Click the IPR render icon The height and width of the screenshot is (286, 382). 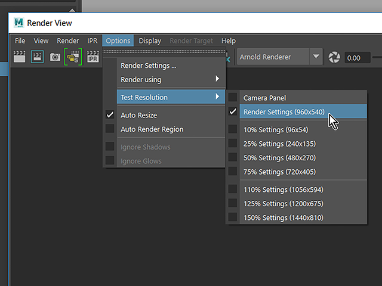(x=93, y=57)
